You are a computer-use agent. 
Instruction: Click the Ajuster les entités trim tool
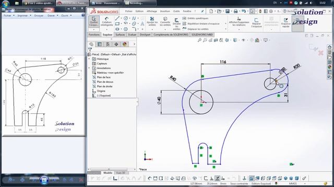click(152, 21)
